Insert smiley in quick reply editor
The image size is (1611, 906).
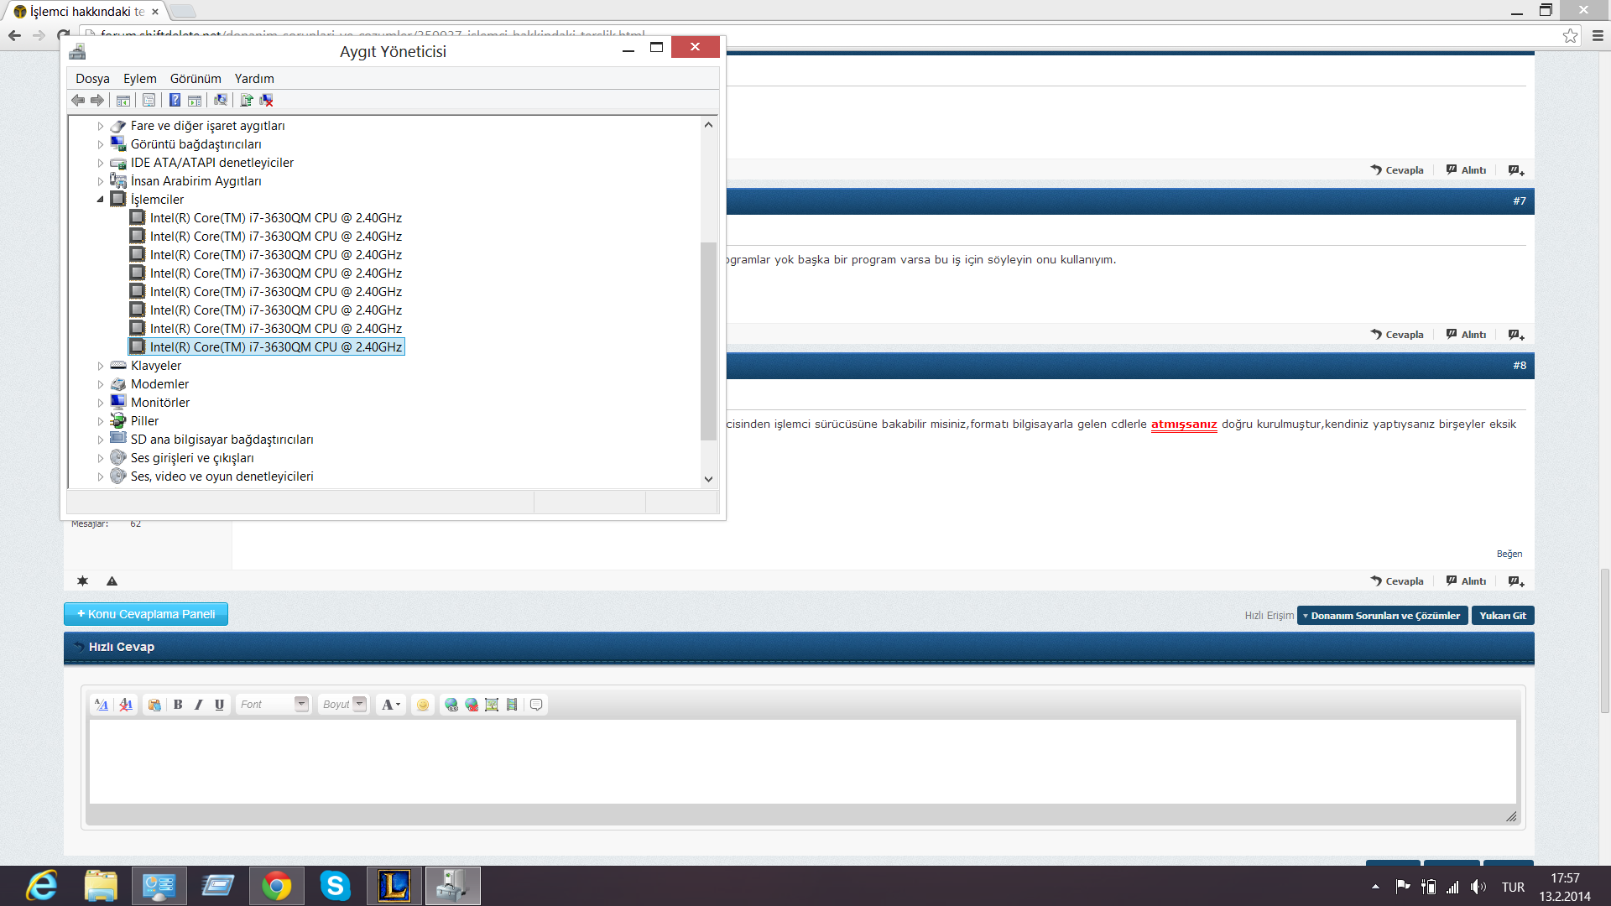(x=423, y=705)
